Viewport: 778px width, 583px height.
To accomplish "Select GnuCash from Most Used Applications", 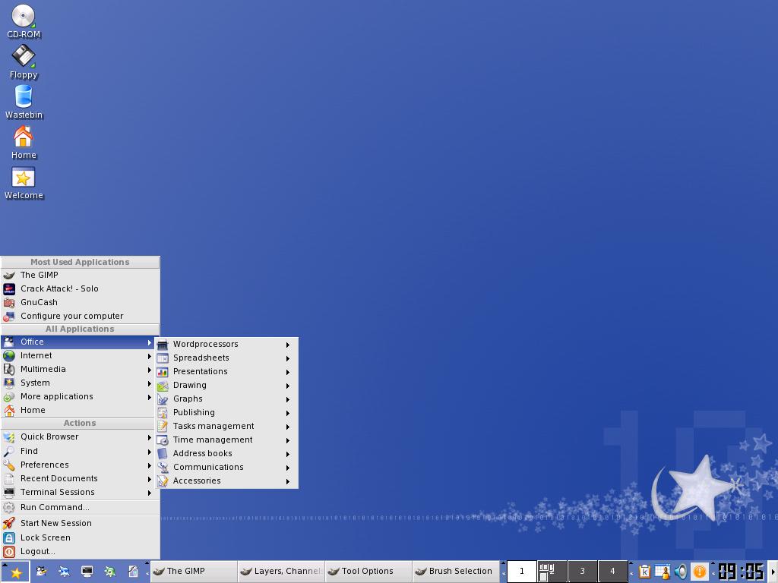I will pos(40,302).
